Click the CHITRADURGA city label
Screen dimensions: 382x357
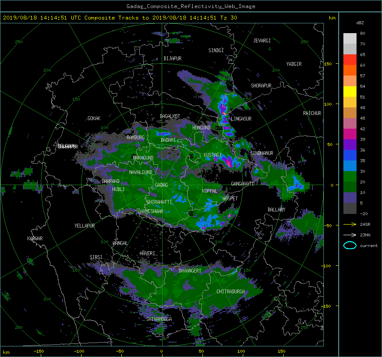230,292
